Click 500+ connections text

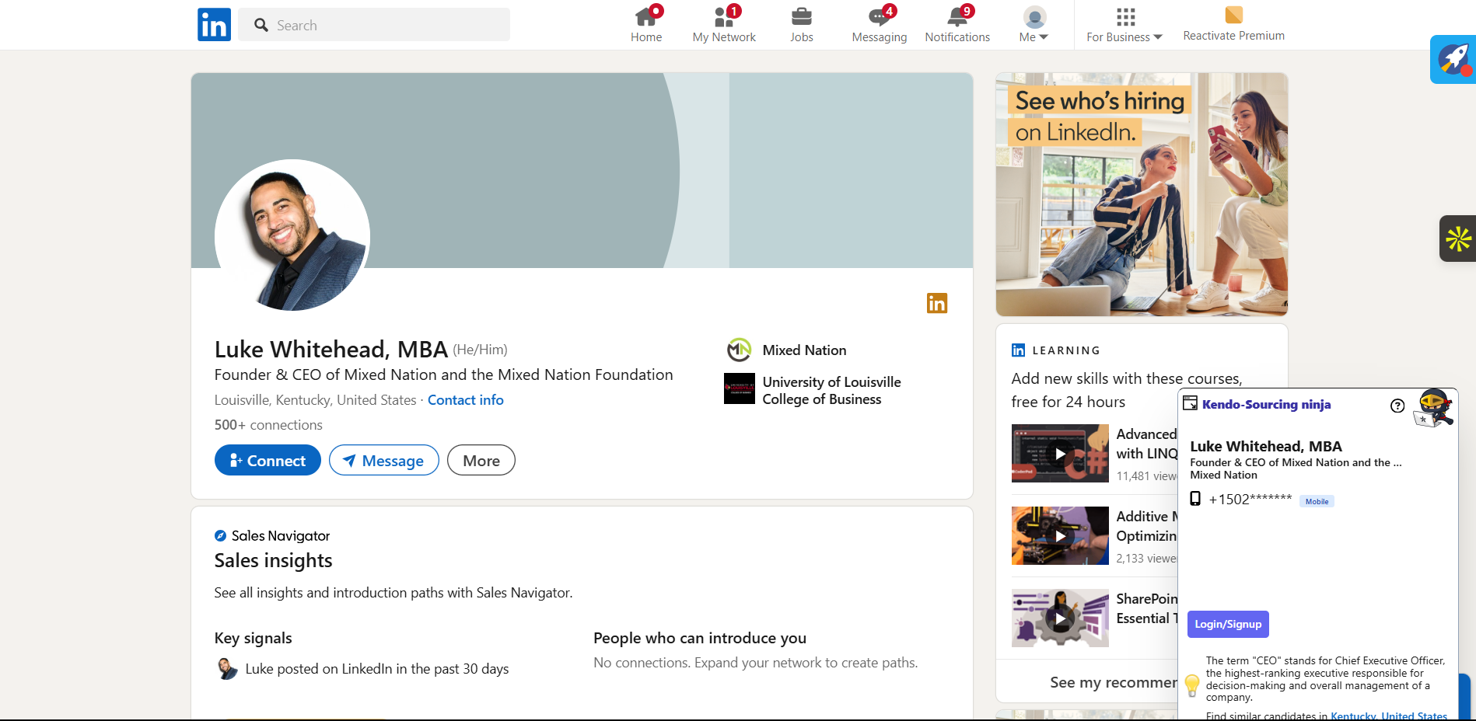pos(268,425)
